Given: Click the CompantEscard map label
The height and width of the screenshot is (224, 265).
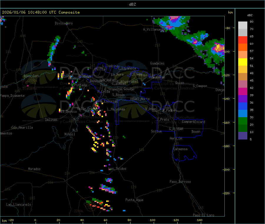Looking at the screenshot, I should click(x=193, y=122).
